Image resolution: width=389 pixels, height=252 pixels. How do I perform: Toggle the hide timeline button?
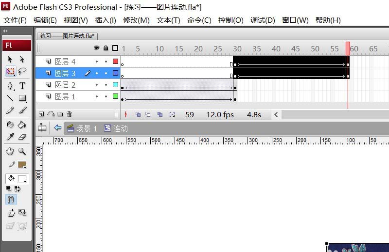(x=42, y=128)
